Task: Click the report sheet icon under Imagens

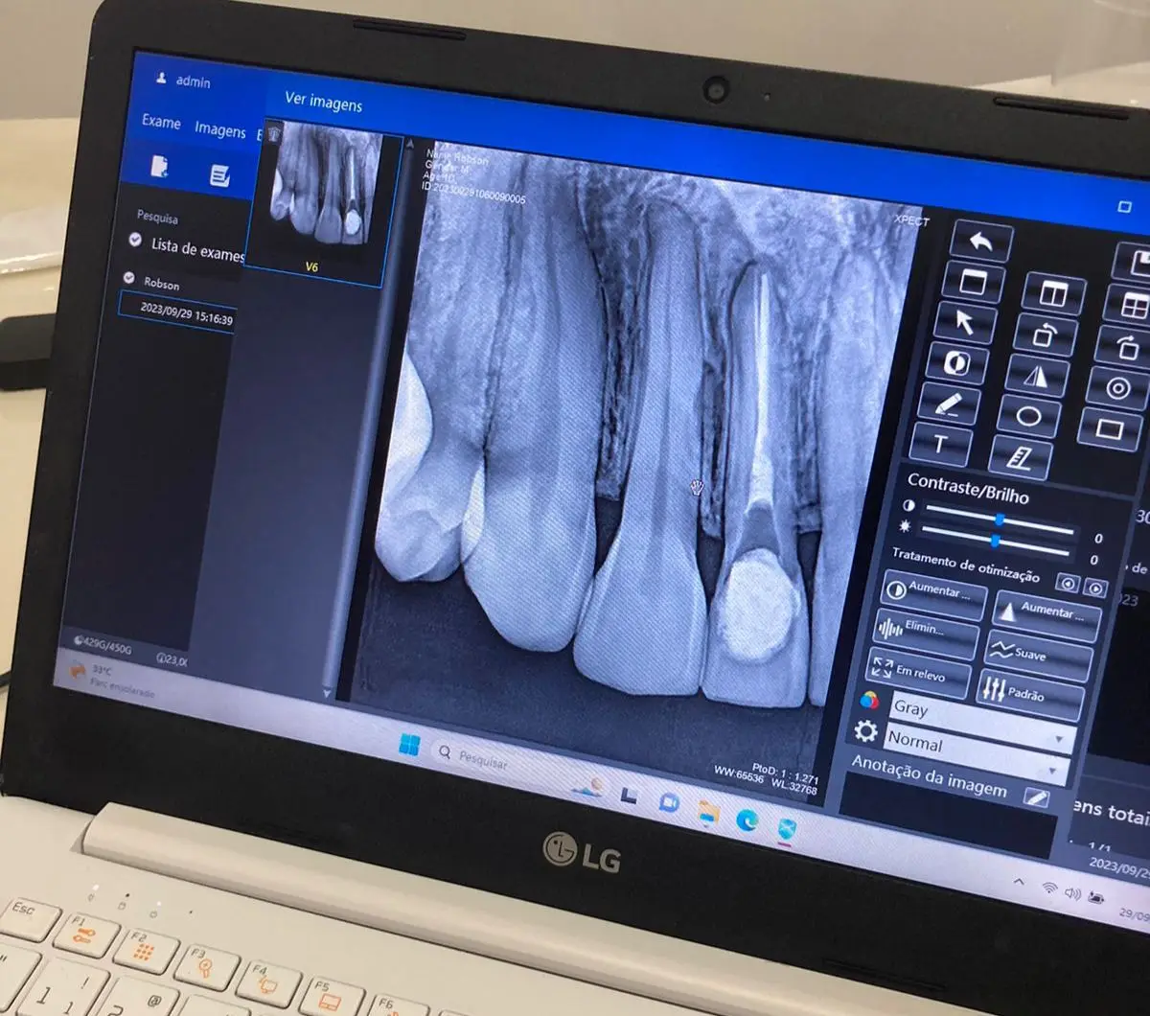Action: pyautogui.click(x=219, y=175)
